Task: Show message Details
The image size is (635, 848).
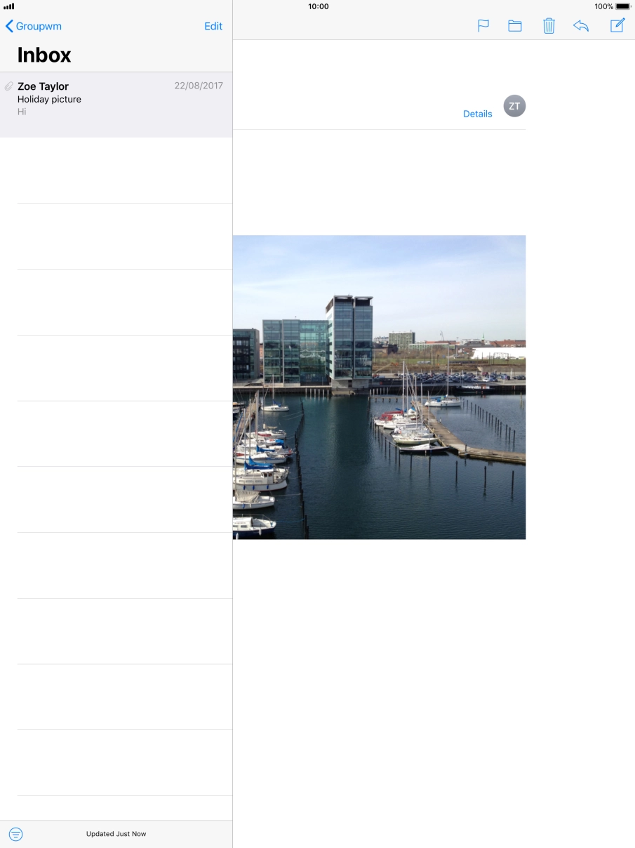Action: [x=477, y=114]
